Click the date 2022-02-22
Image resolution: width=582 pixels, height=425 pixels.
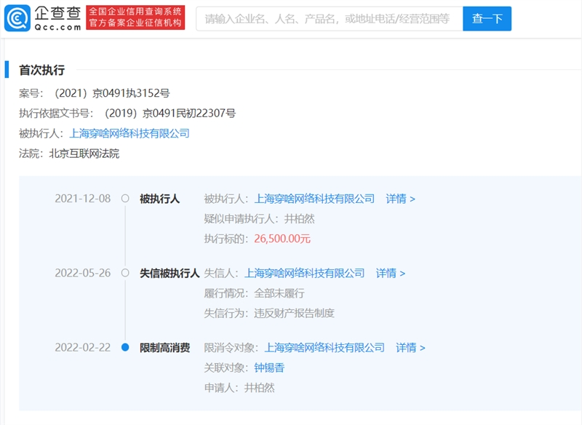(x=83, y=347)
